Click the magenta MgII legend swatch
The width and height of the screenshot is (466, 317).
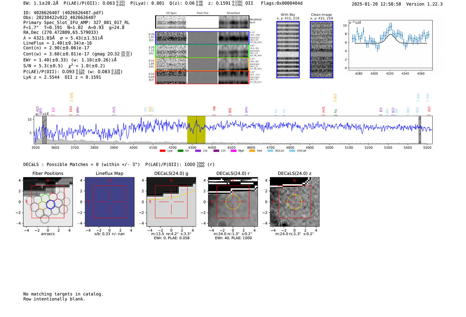coord(234,151)
